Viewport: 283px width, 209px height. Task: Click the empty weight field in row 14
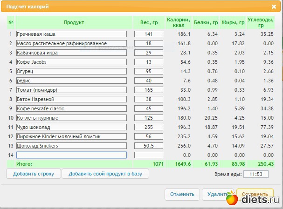149,155
